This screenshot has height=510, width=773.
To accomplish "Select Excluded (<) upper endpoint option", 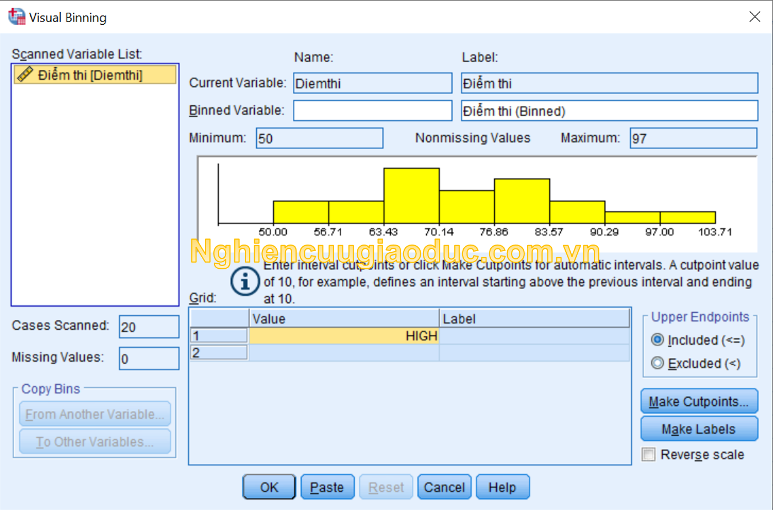I will [x=657, y=363].
